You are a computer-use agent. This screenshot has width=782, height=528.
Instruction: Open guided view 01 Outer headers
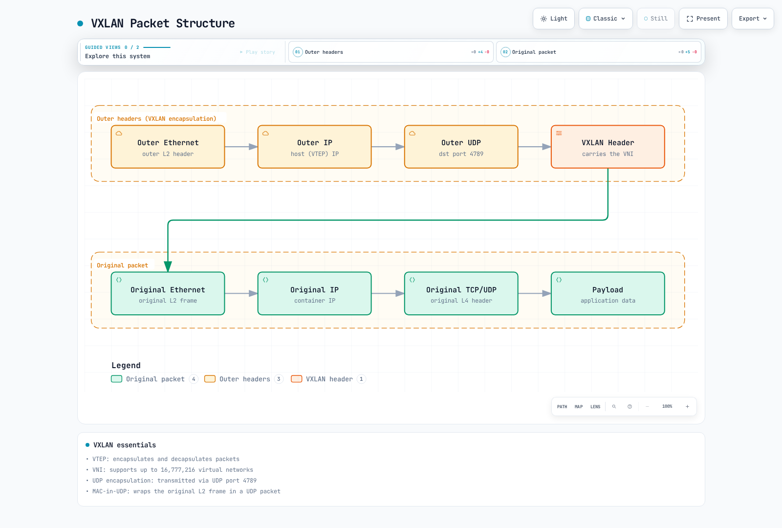[391, 52]
